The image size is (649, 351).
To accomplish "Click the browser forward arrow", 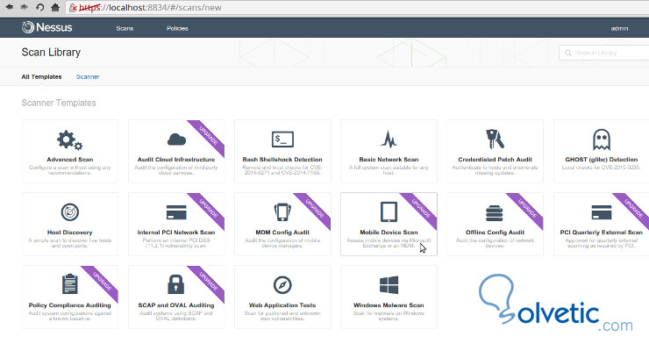I will pos(24,7).
